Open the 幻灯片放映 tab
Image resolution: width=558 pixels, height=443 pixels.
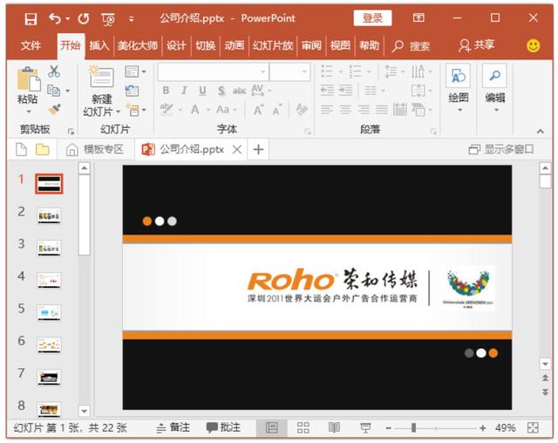coord(273,45)
